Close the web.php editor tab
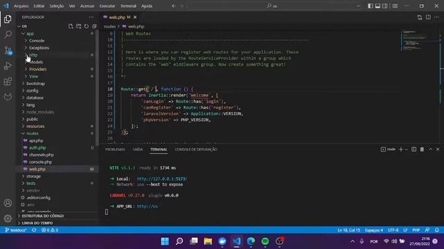 (135, 17)
